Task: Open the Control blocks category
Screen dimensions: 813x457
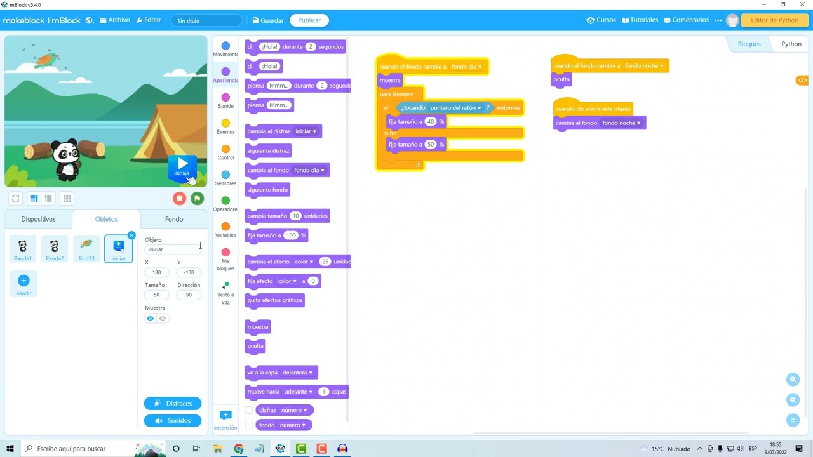Action: click(x=225, y=152)
